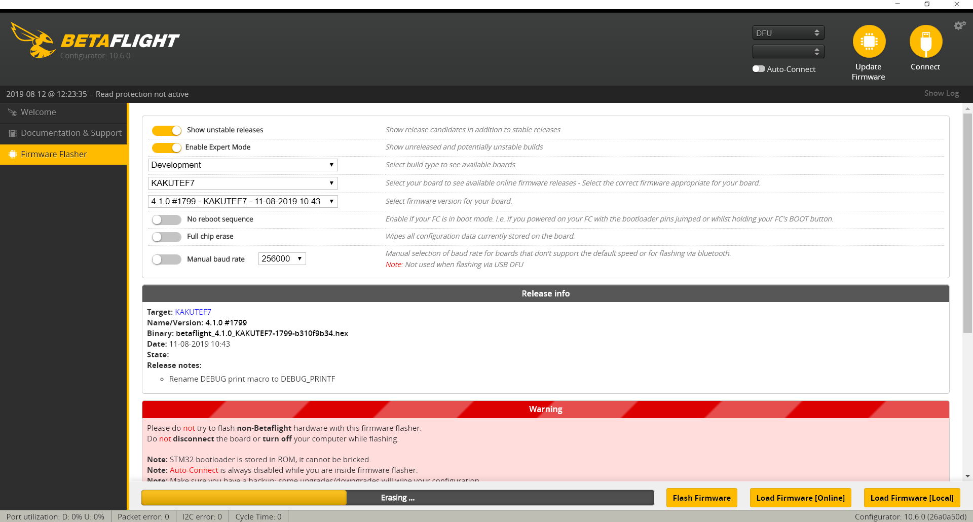The width and height of the screenshot is (973, 522).
Task: Click the Read protection not active log line
Action: coord(97,94)
